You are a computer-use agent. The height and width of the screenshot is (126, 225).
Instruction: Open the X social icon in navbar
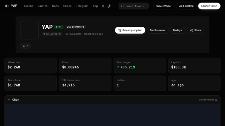103,6
